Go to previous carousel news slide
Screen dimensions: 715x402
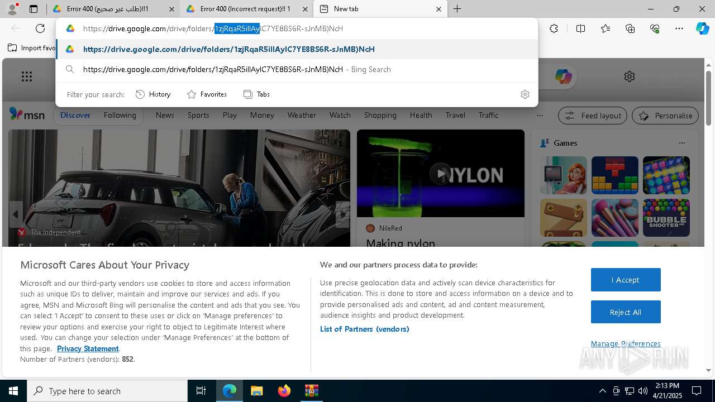(x=16, y=214)
